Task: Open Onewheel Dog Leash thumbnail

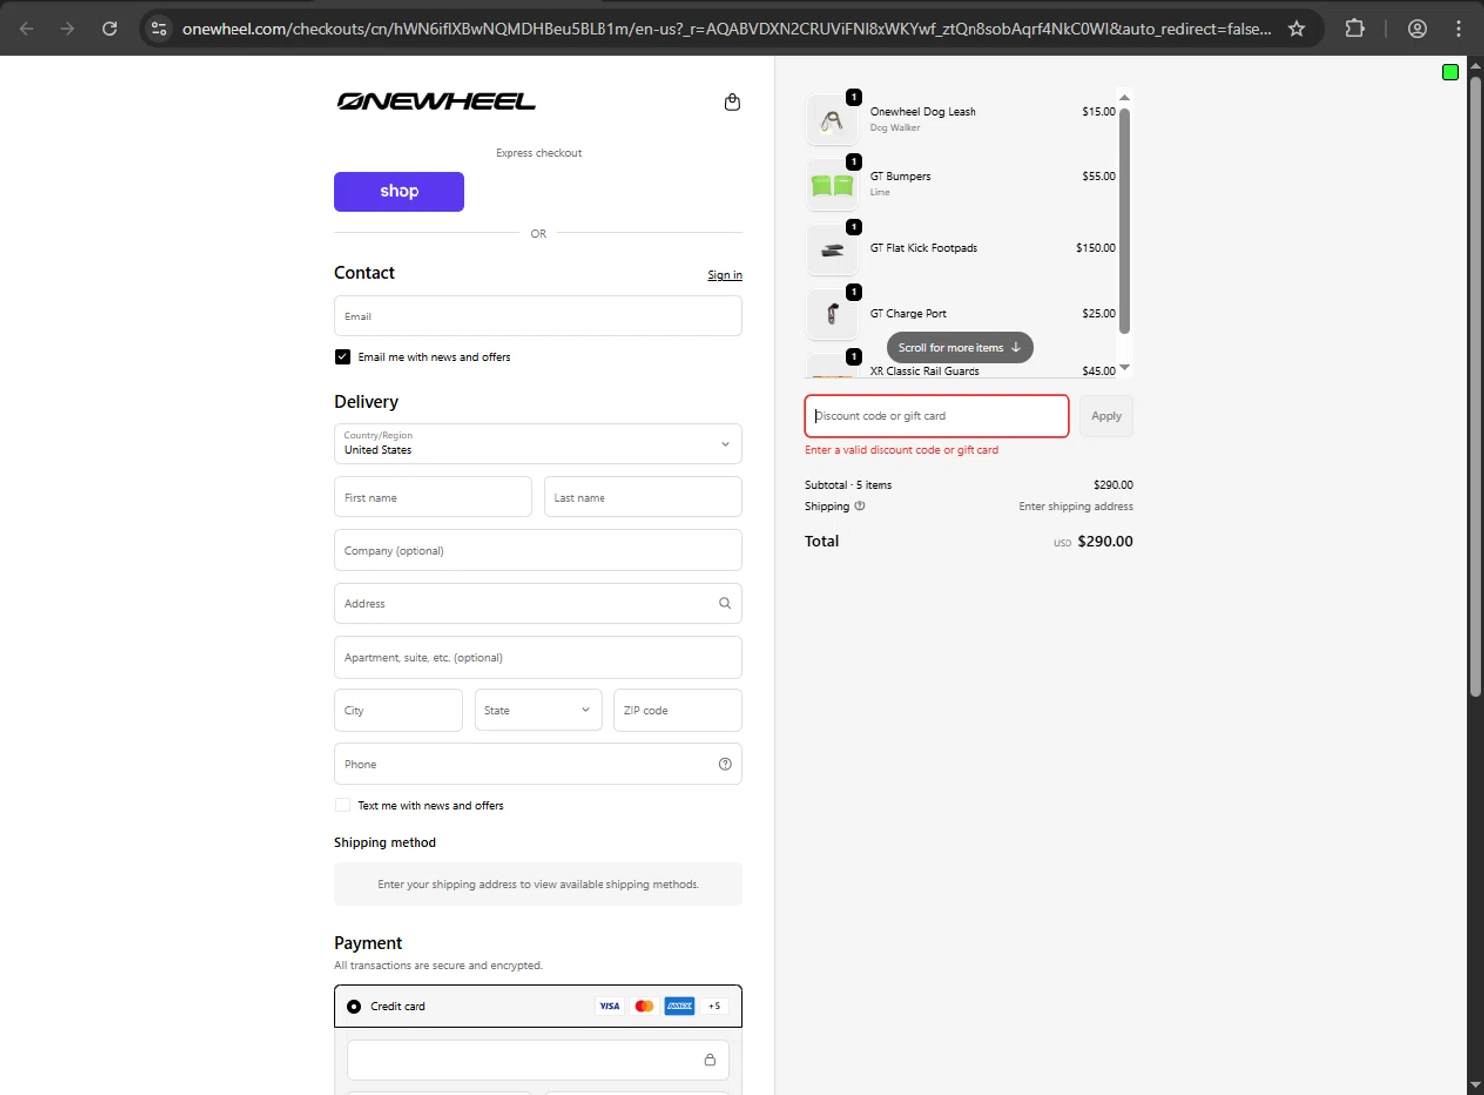Action: tap(832, 120)
